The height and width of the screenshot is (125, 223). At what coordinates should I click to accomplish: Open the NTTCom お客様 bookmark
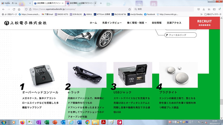102,14
